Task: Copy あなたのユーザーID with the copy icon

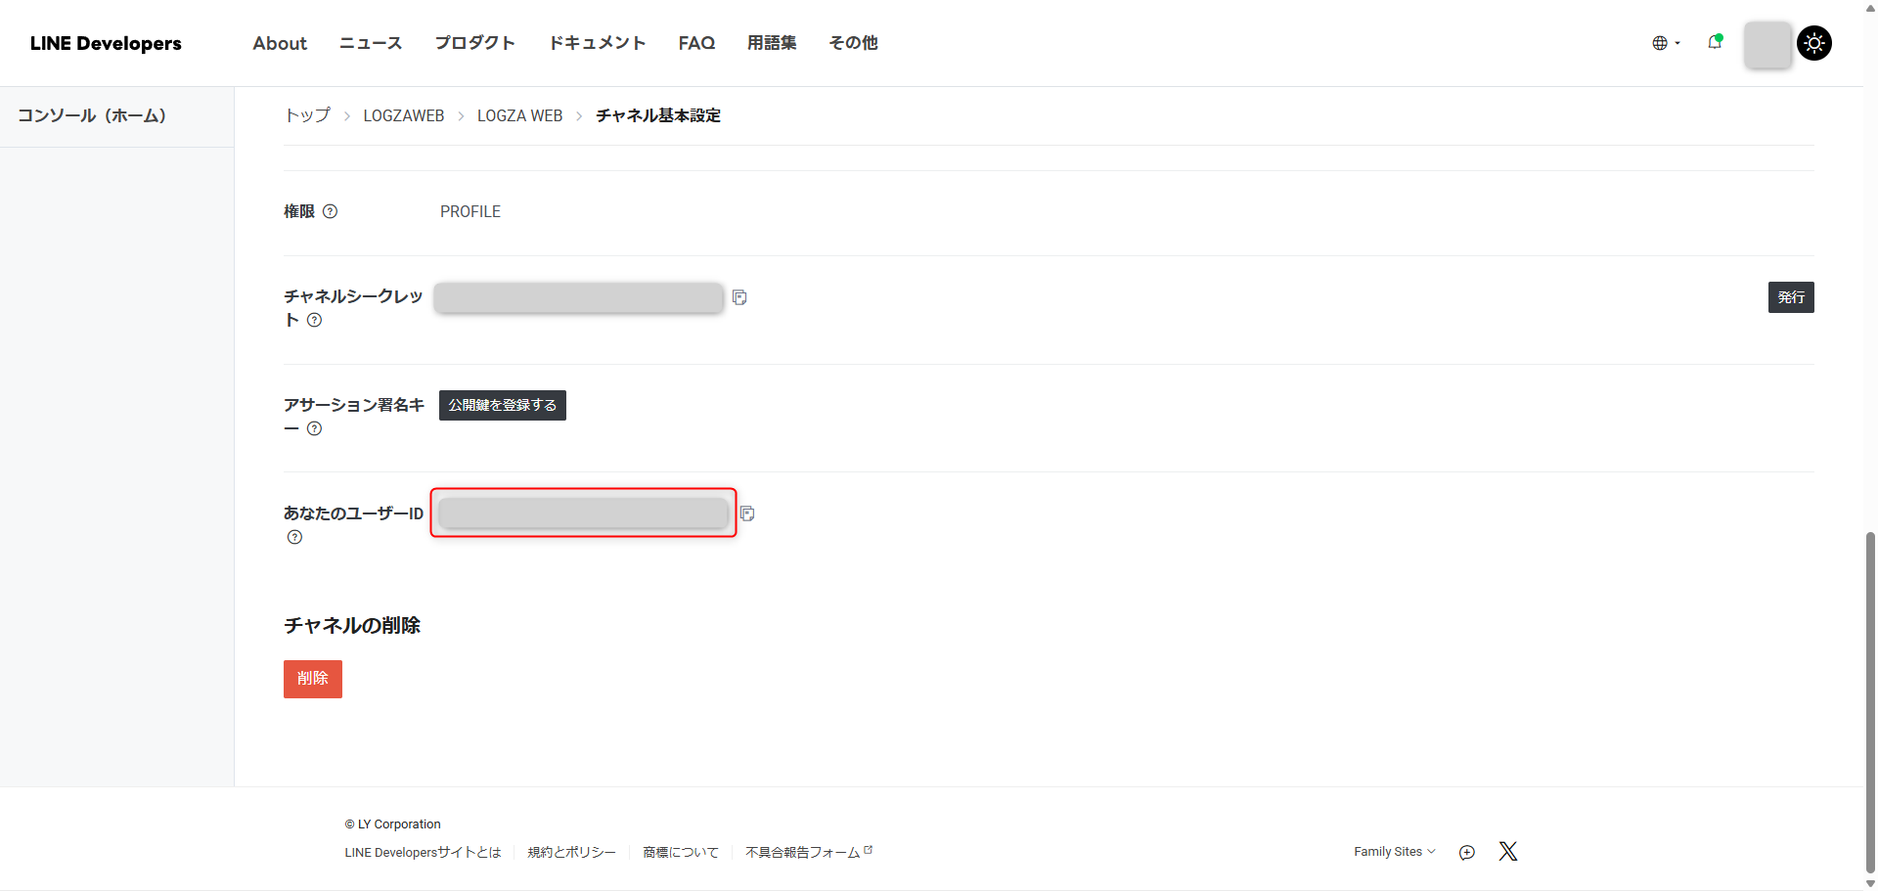Action: (747, 513)
